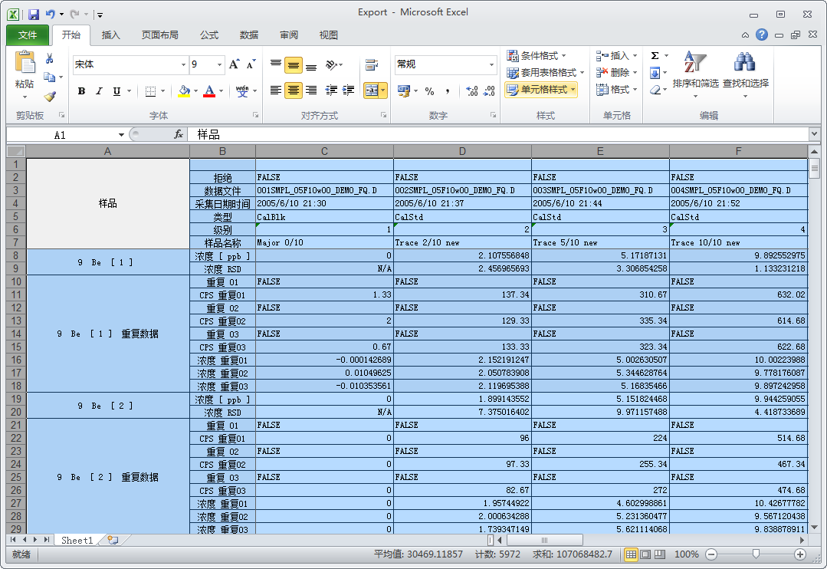Image resolution: width=827 pixels, height=569 pixels.
Task: Toggle center horizontal alignment
Action: point(294,90)
